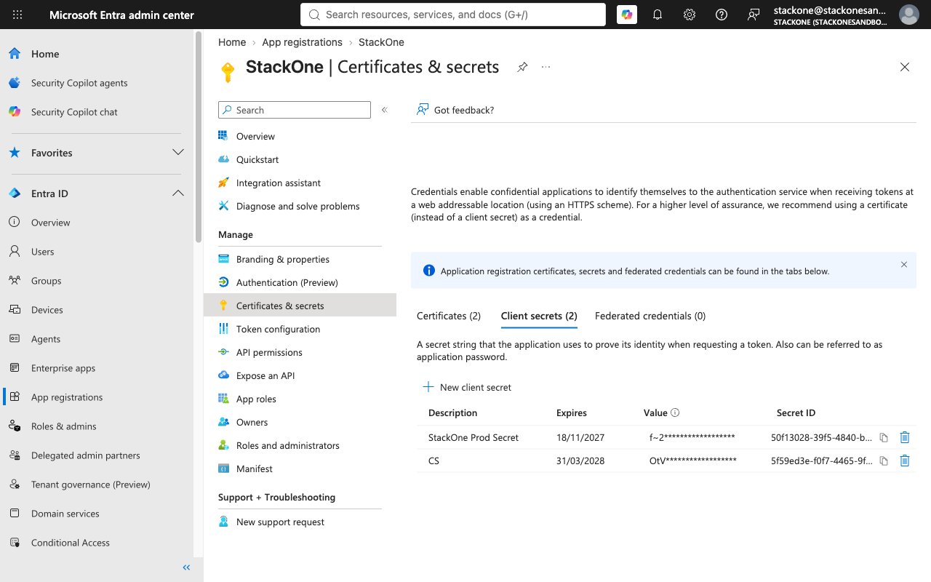
Task: Delete the CS client secret
Action: [905, 461]
